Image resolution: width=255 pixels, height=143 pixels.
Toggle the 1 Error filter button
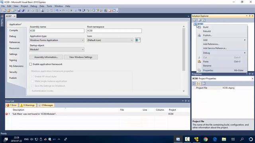(12, 105)
